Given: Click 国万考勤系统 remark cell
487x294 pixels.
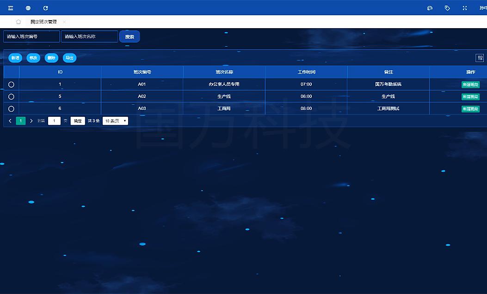Looking at the screenshot, I should click(x=388, y=84).
